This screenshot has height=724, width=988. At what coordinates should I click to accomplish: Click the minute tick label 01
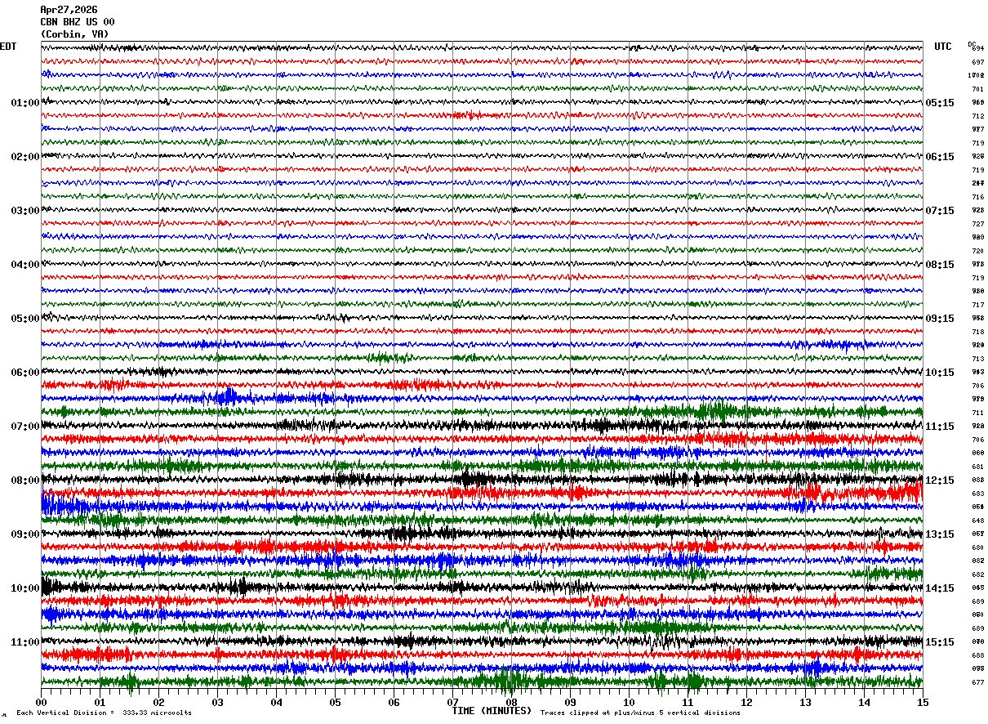100,702
